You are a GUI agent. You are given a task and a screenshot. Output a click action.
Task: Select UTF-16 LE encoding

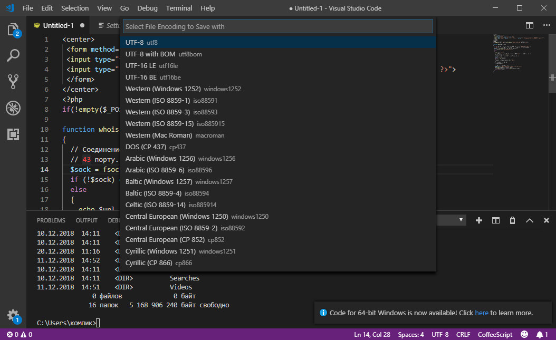pyautogui.click(x=278, y=65)
